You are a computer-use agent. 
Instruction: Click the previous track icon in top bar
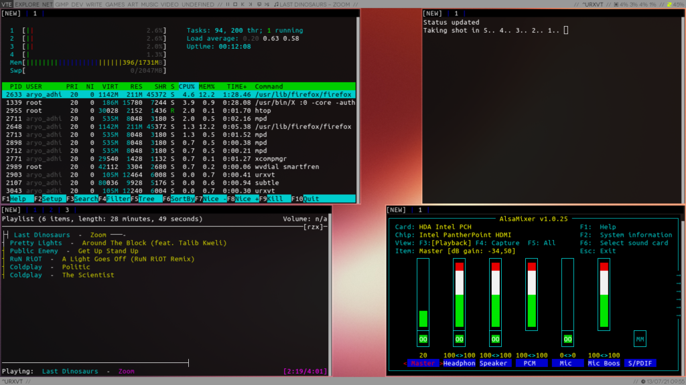[x=243, y=5]
